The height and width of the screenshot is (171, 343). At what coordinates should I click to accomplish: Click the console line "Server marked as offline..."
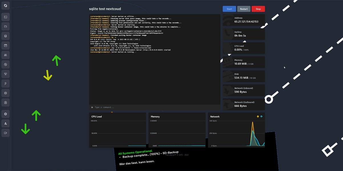tap(124, 17)
